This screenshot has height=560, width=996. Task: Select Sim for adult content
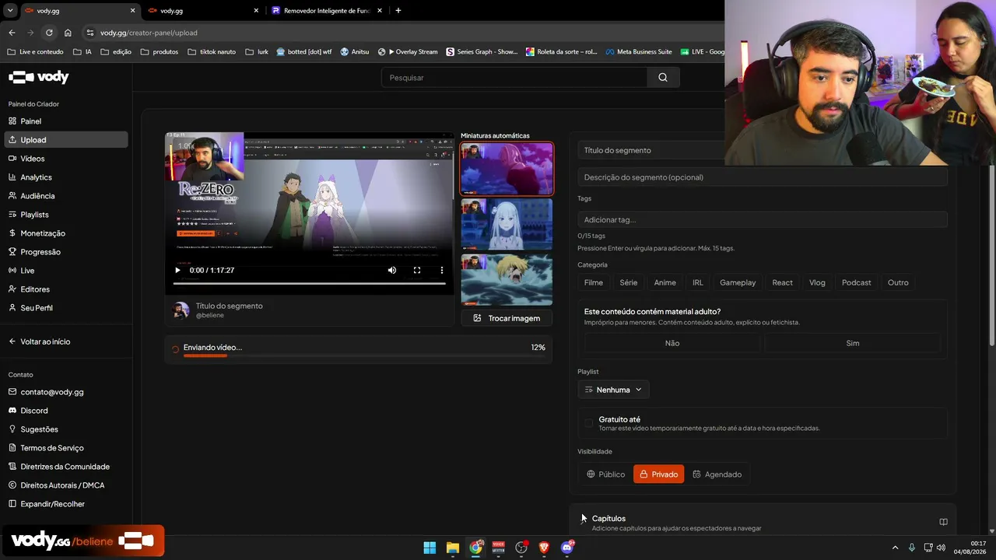tap(853, 343)
